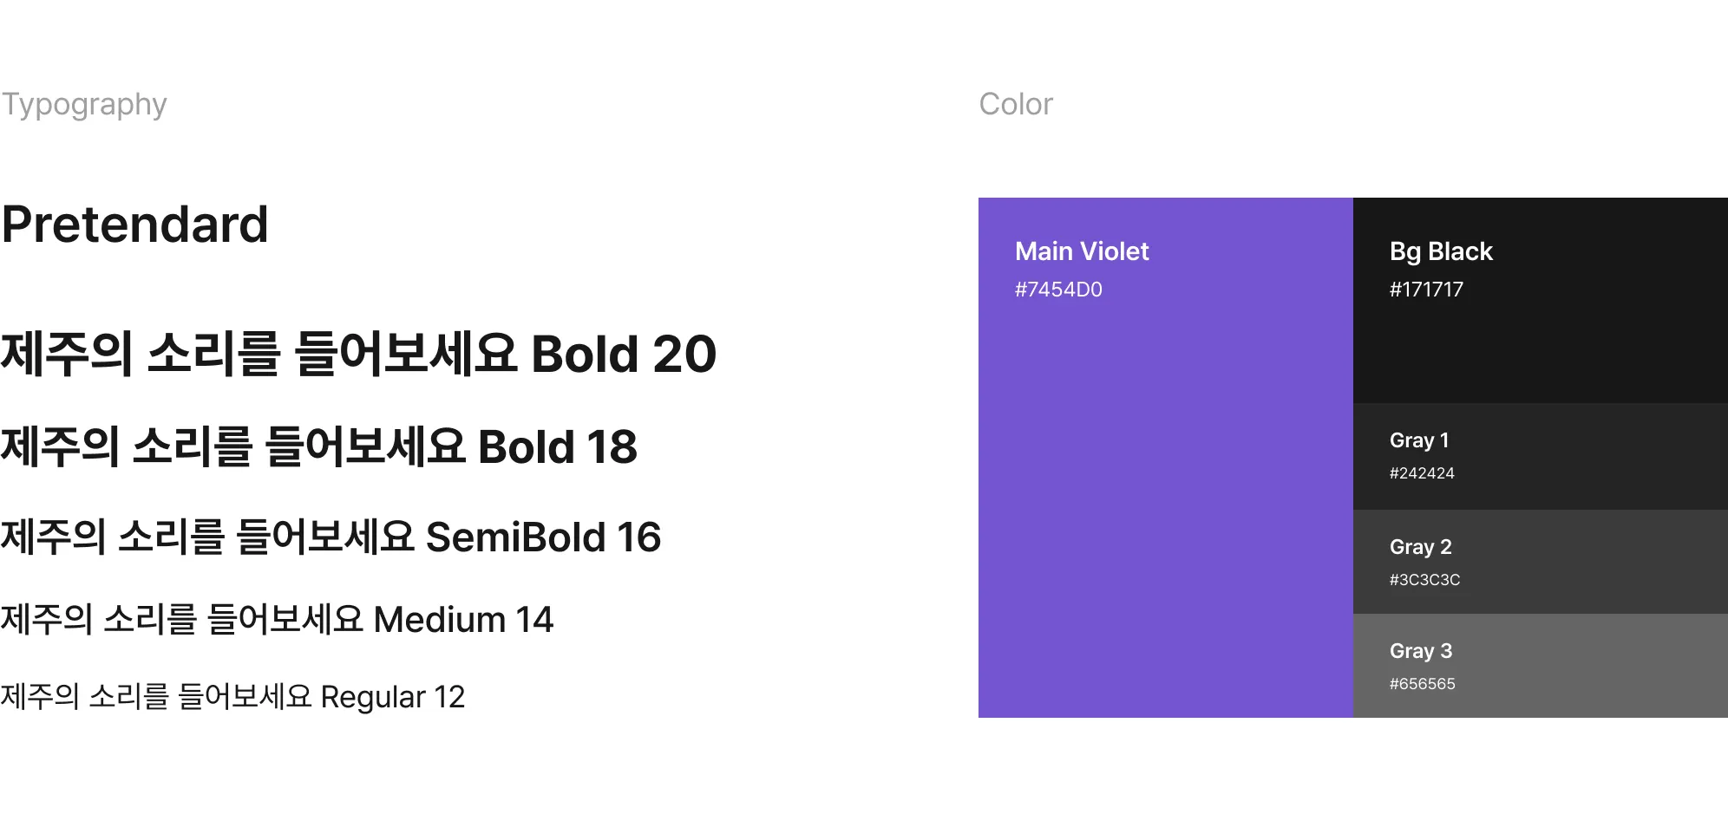
Task: Click the Color section heading
Action: click(1015, 105)
